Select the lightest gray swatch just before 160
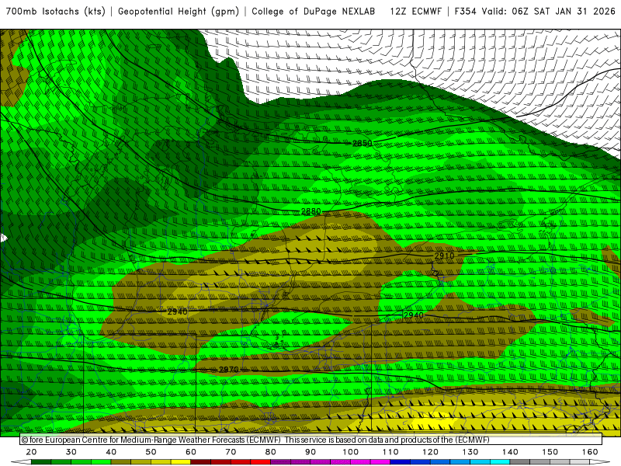 (x=579, y=462)
